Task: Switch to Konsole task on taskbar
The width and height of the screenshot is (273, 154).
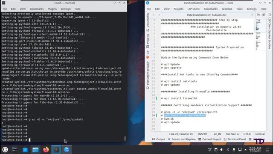Action: coord(56,150)
